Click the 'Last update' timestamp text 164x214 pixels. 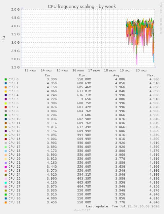pyautogui.click(x=123, y=206)
